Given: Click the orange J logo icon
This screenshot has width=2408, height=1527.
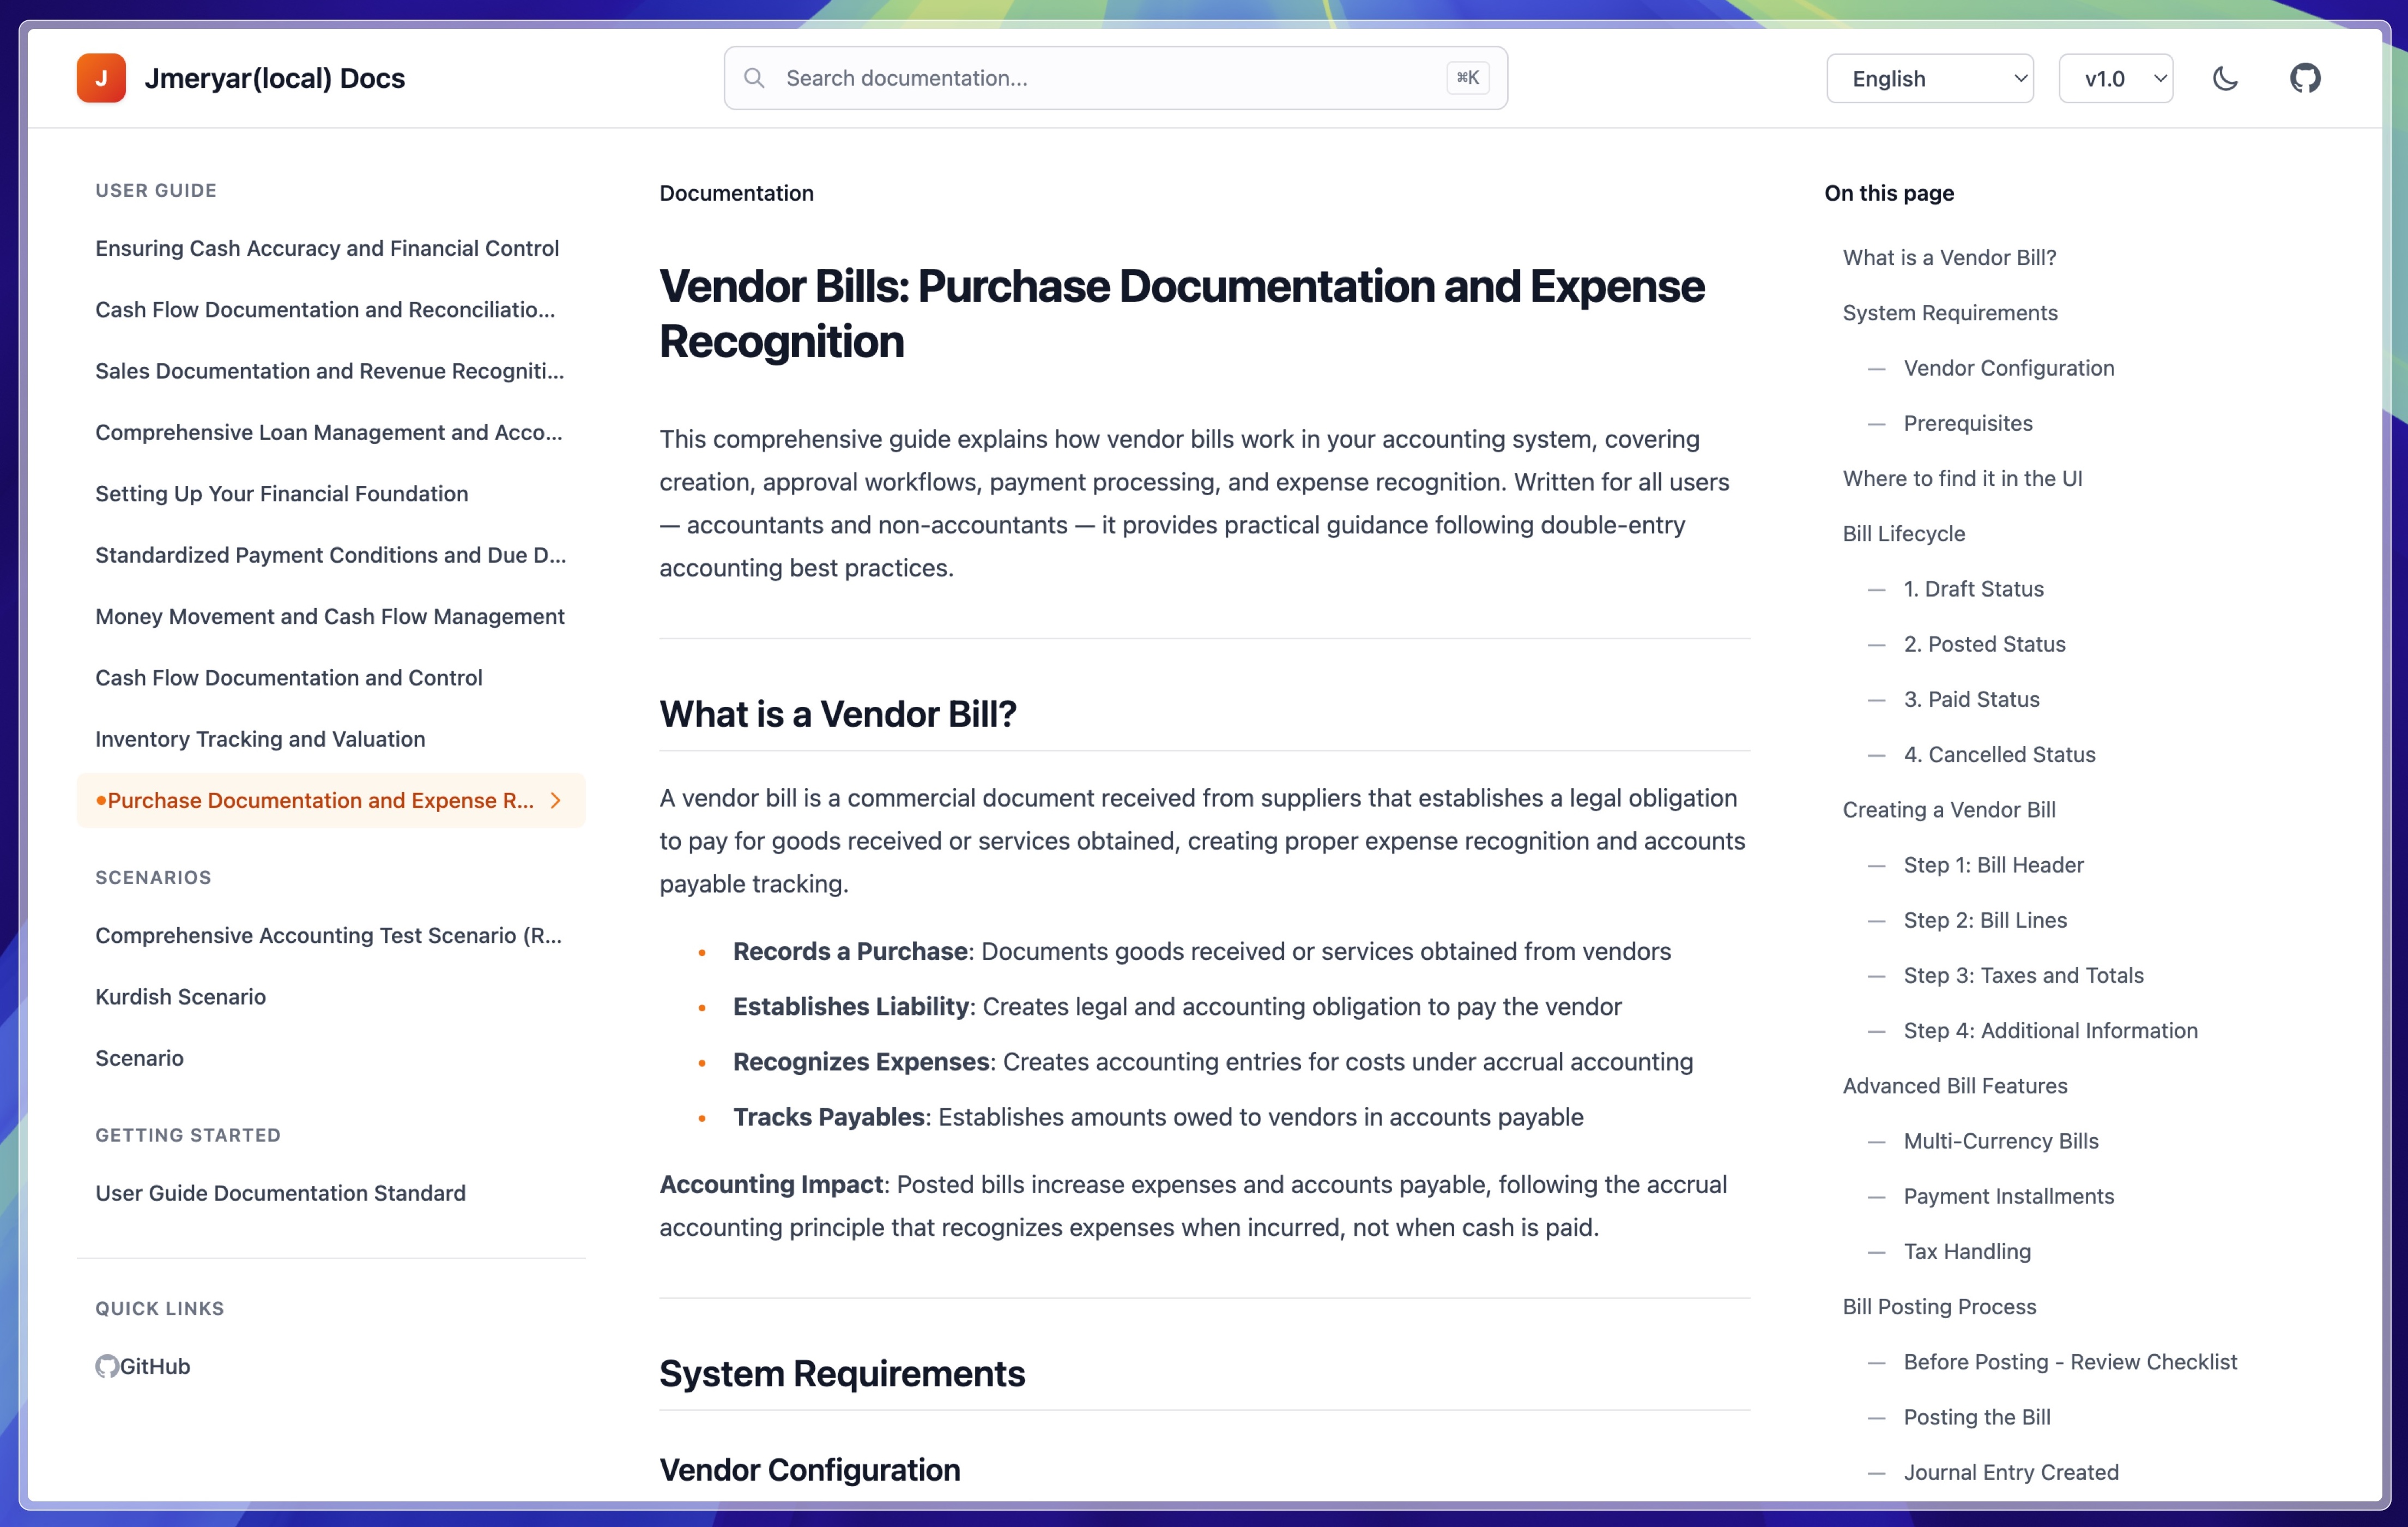Looking at the screenshot, I should coord(101,78).
